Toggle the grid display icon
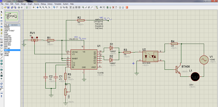Viewport: 218px width, 107px height. pyautogui.click(x=30, y=7)
